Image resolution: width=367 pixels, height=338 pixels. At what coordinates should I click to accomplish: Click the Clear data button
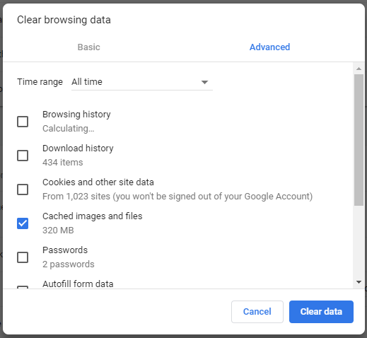[321, 312]
